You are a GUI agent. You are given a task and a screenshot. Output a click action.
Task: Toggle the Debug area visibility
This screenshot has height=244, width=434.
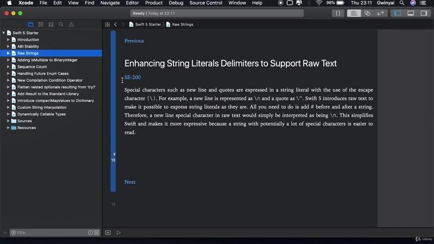(x=411, y=13)
